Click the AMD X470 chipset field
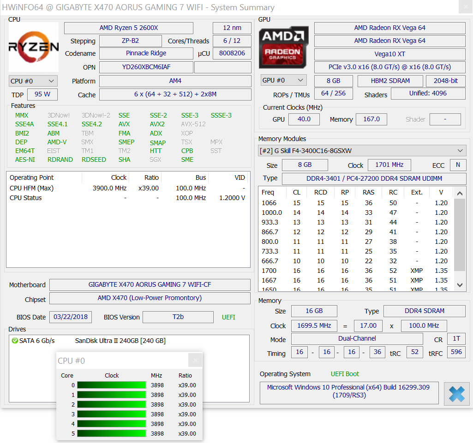Image resolution: width=473 pixels, height=443 pixels. click(150, 298)
